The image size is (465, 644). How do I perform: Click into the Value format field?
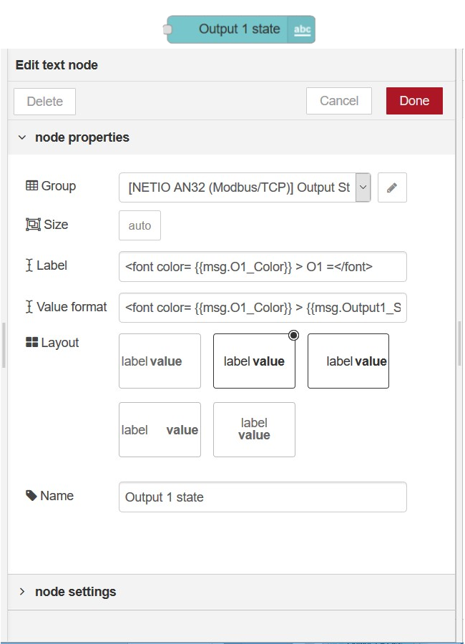click(263, 308)
